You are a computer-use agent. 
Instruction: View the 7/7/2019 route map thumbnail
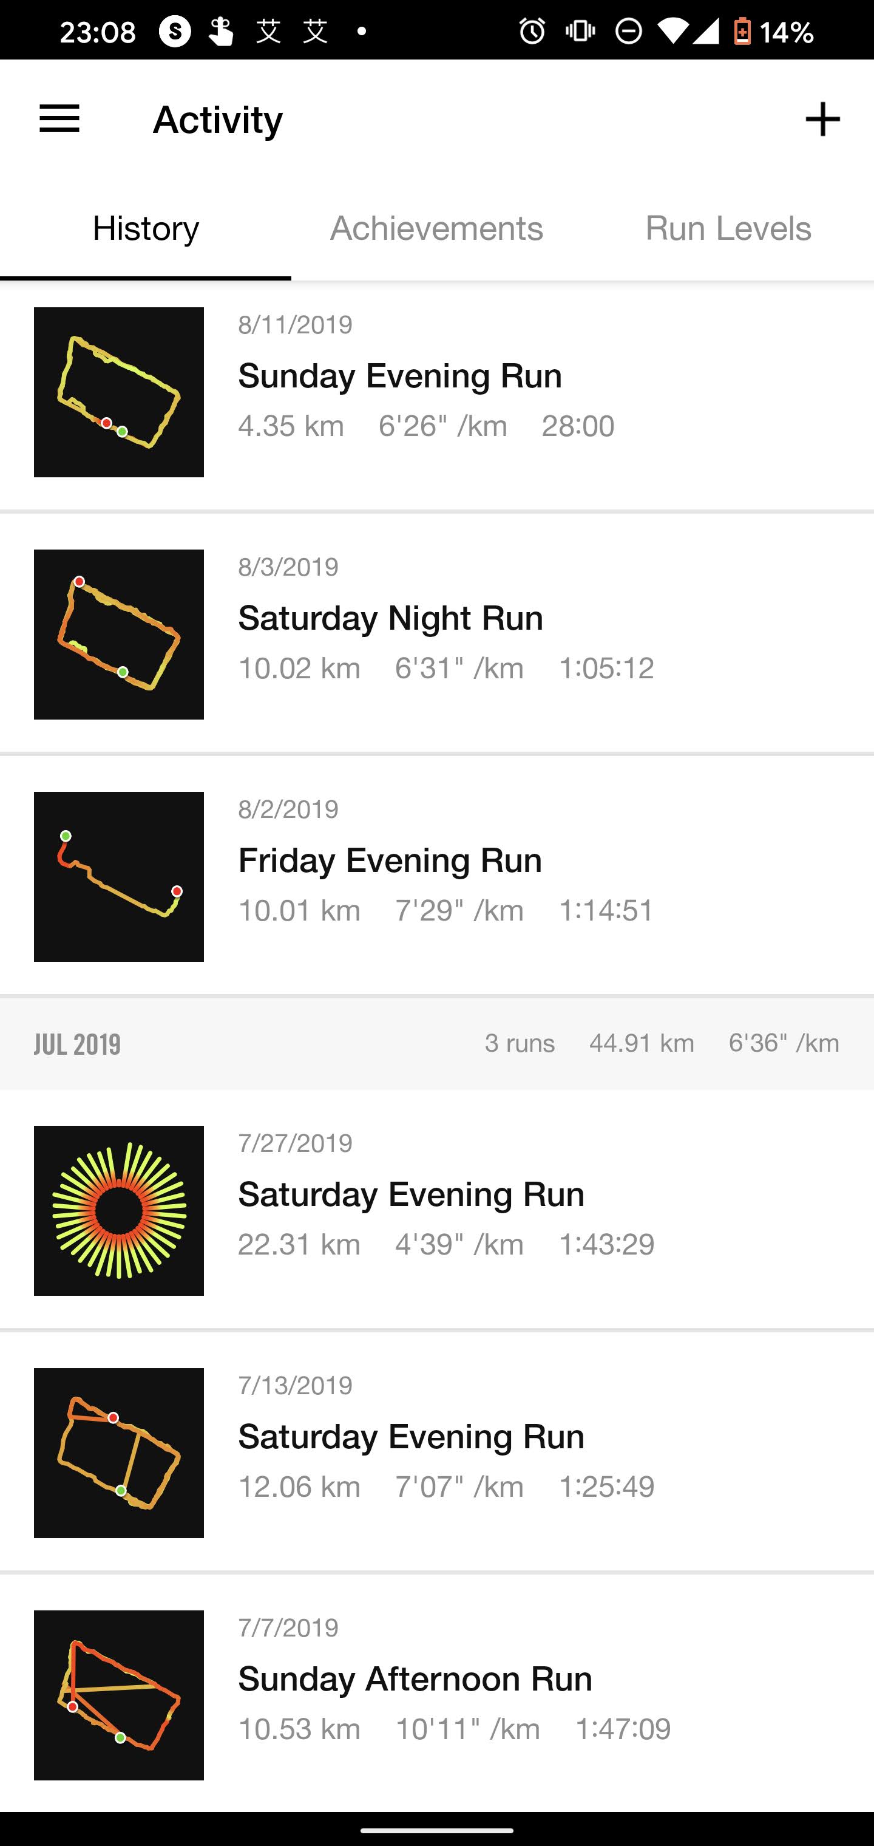click(119, 1695)
